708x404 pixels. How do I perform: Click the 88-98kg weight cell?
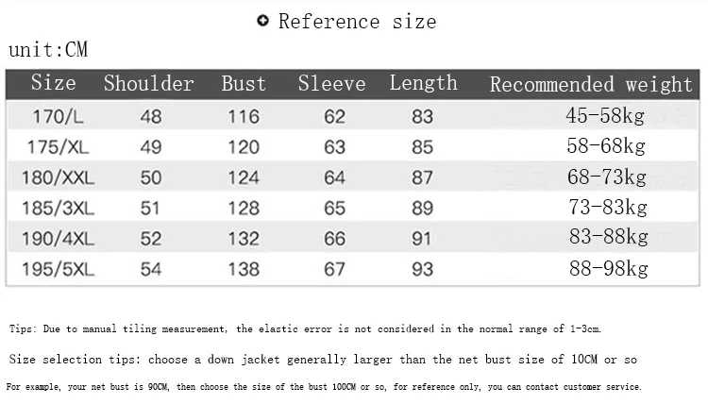click(608, 269)
